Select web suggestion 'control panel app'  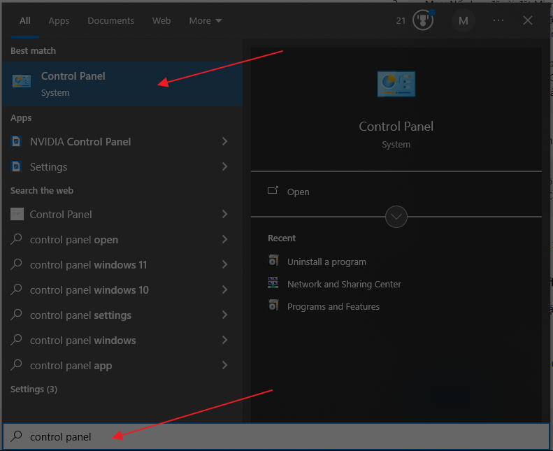(x=122, y=365)
